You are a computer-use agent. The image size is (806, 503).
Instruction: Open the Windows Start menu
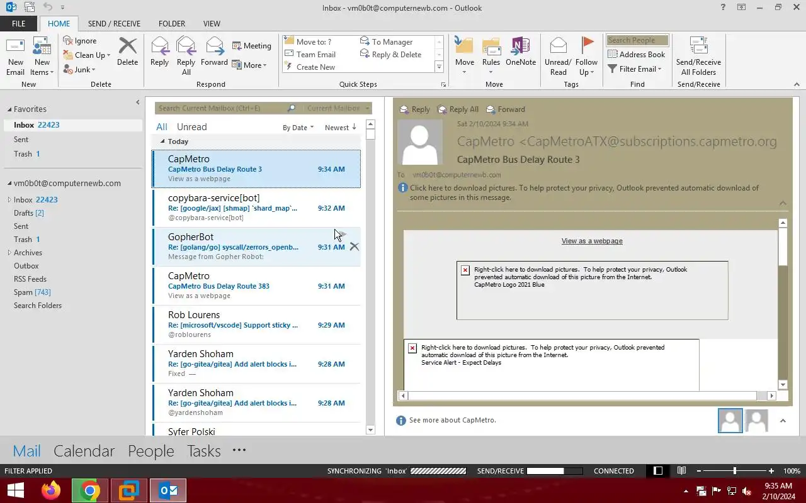(15, 490)
